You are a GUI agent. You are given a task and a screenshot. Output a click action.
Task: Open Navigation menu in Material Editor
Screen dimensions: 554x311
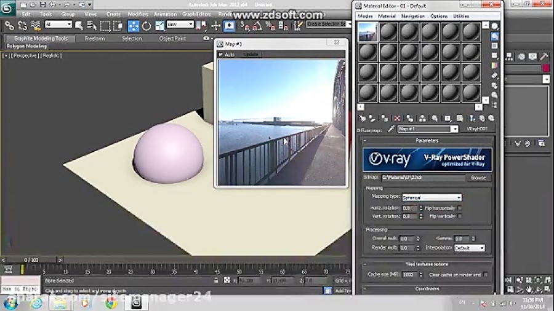pyautogui.click(x=412, y=16)
